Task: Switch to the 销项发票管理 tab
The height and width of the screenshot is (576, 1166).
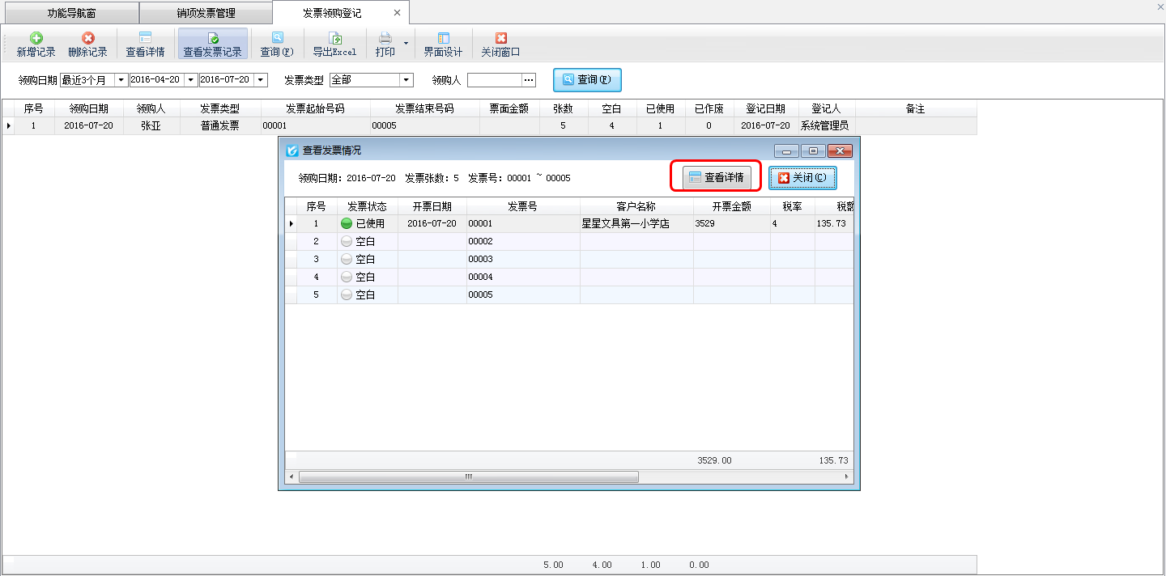Action: click(206, 13)
